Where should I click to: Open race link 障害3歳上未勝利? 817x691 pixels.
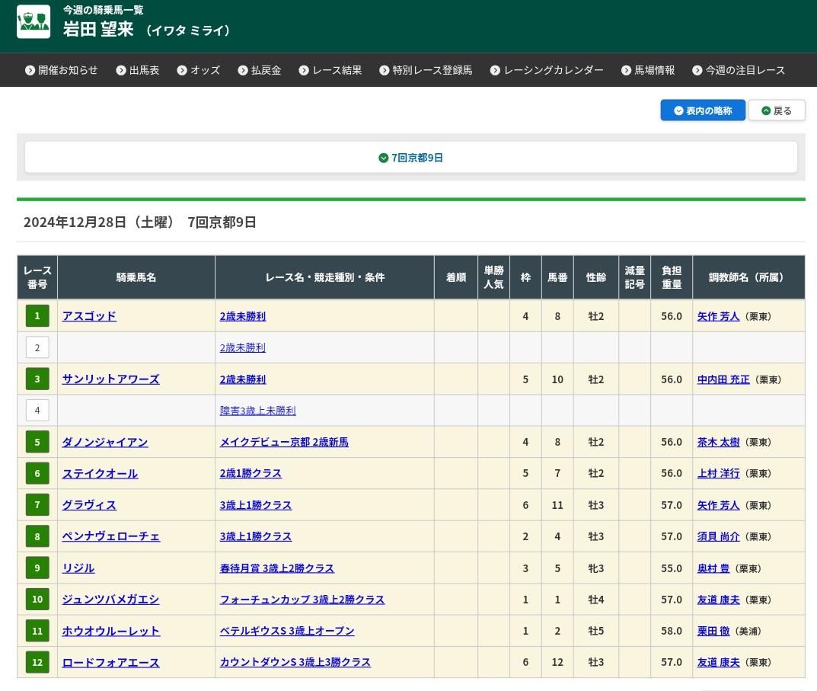click(x=257, y=411)
